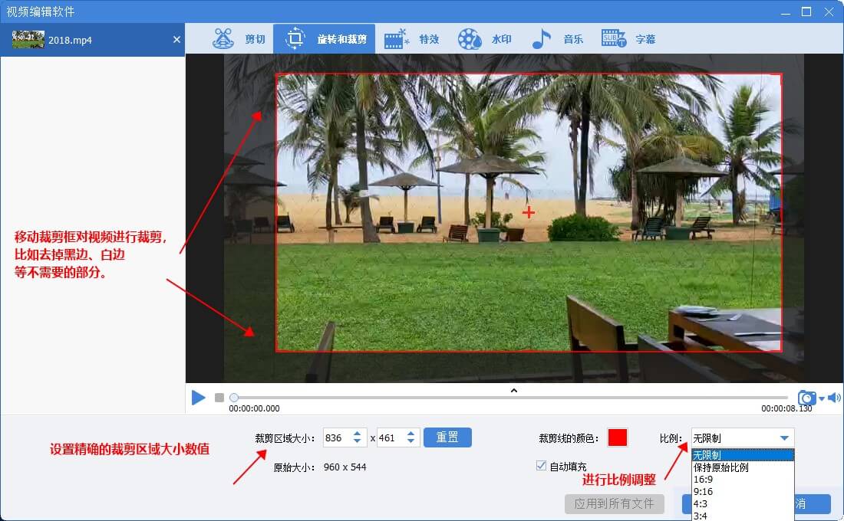Open the red crop line color swatch

click(x=618, y=437)
